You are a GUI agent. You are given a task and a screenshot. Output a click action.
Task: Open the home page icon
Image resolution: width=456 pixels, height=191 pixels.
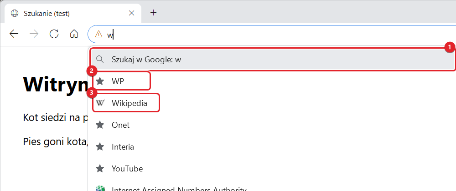74,34
